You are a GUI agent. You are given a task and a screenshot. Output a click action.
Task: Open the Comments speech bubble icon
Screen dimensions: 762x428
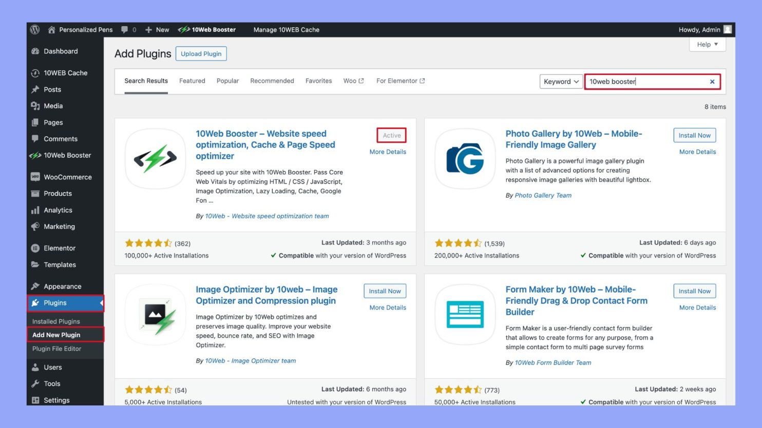tap(35, 139)
